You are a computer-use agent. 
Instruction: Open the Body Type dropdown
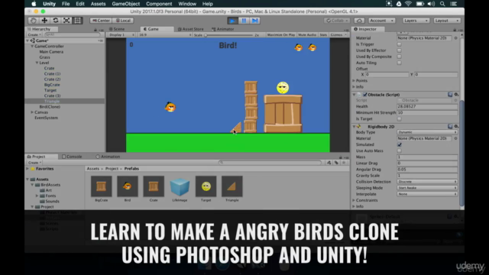click(427, 132)
